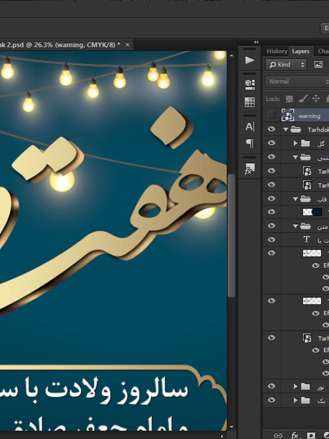The width and height of the screenshot is (329, 439).
Task: Select the Tarhdok group name
Action: [318, 129]
